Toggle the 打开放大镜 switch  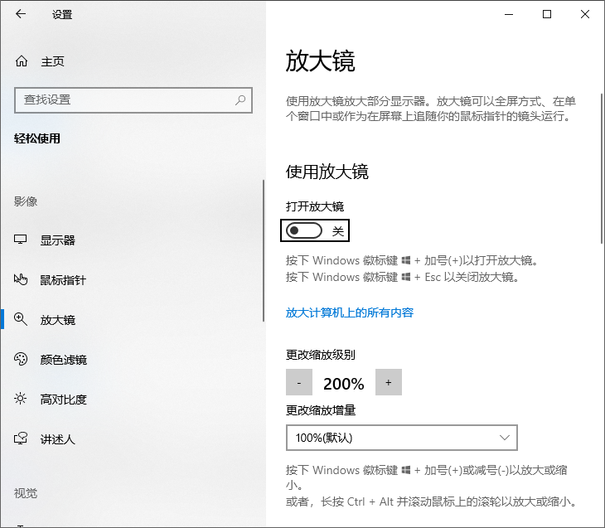(x=304, y=230)
